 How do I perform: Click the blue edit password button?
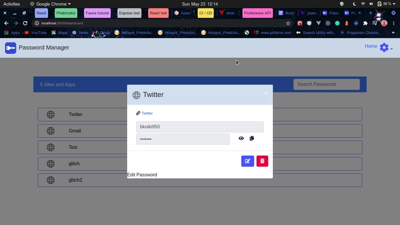[247, 161]
